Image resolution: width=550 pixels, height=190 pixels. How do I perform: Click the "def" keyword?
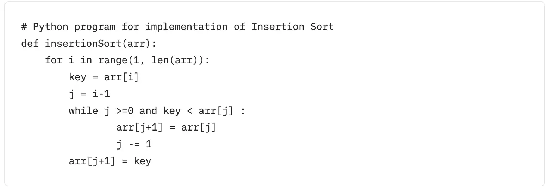[x=30, y=44]
